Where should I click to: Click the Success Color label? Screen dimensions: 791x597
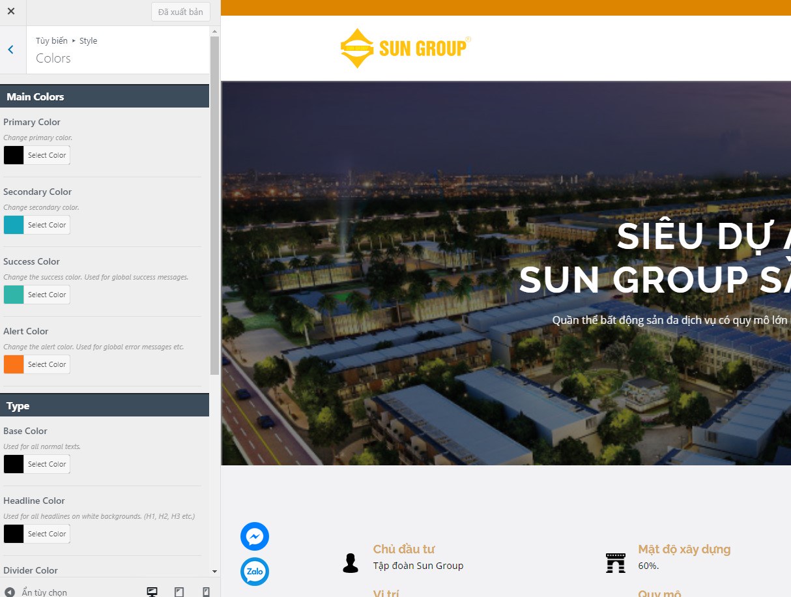coord(31,261)
